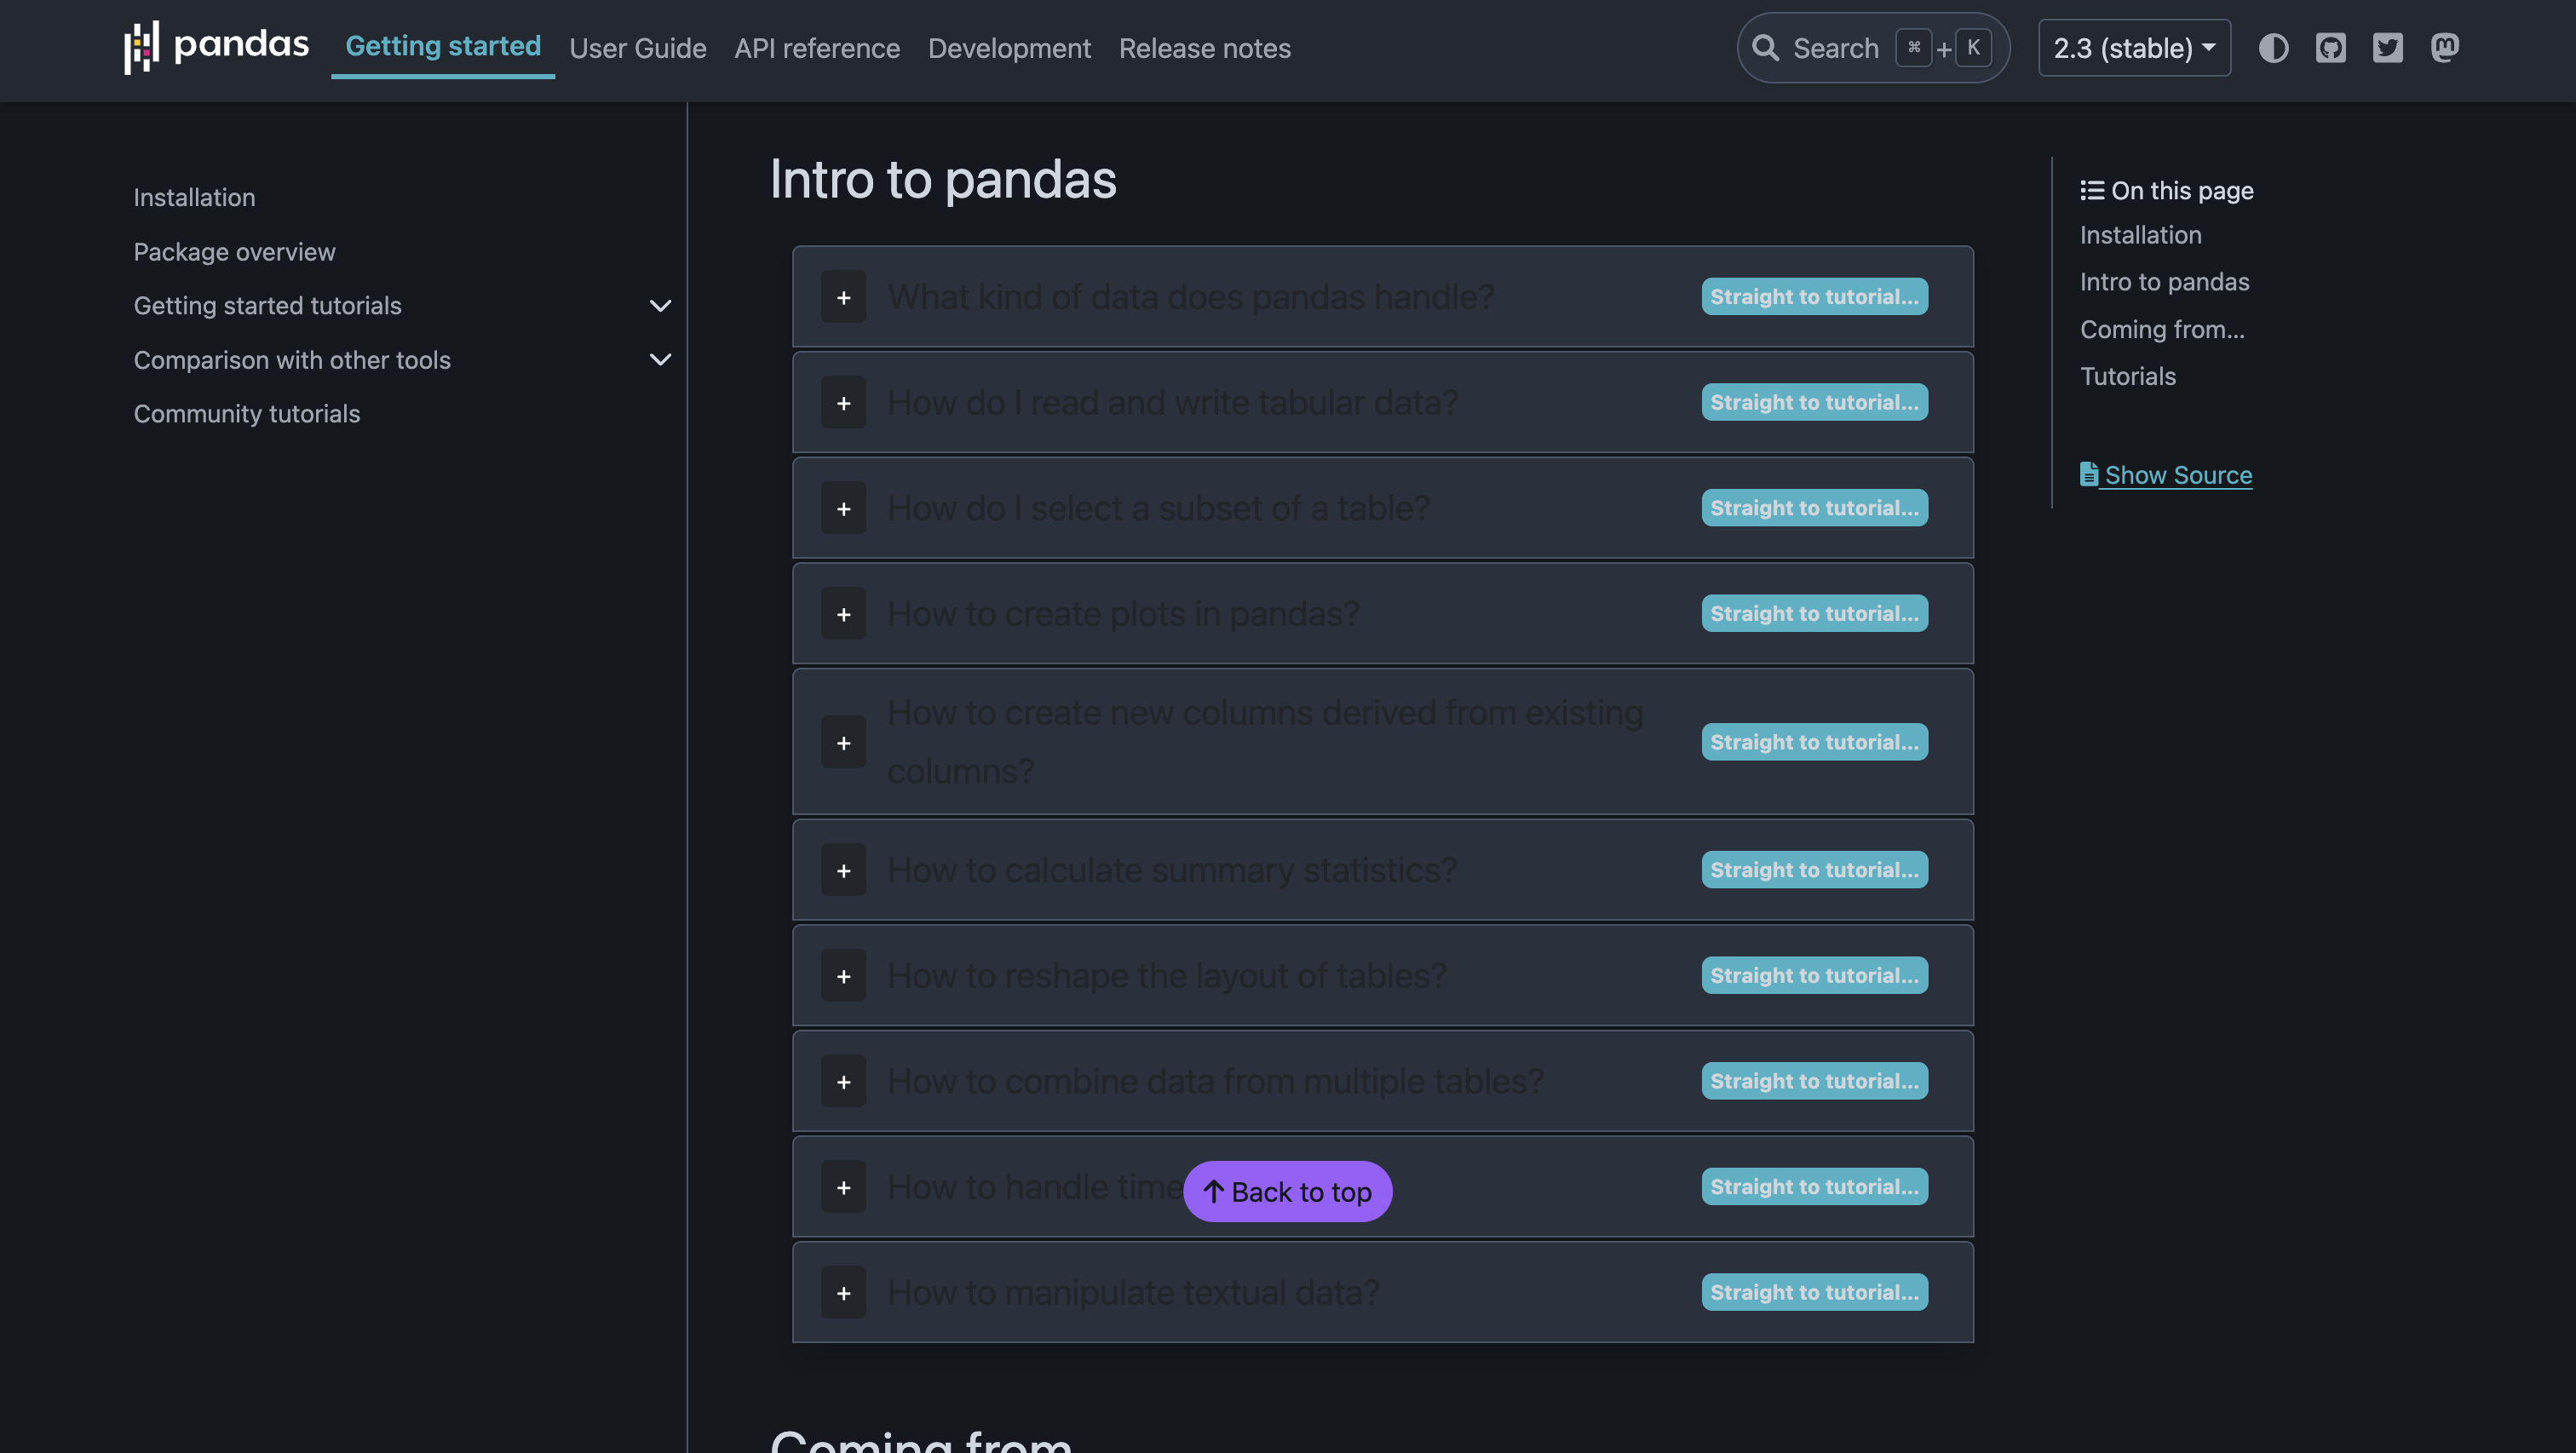Click Straight to tutorial for summary statistics

point(1814,870)
